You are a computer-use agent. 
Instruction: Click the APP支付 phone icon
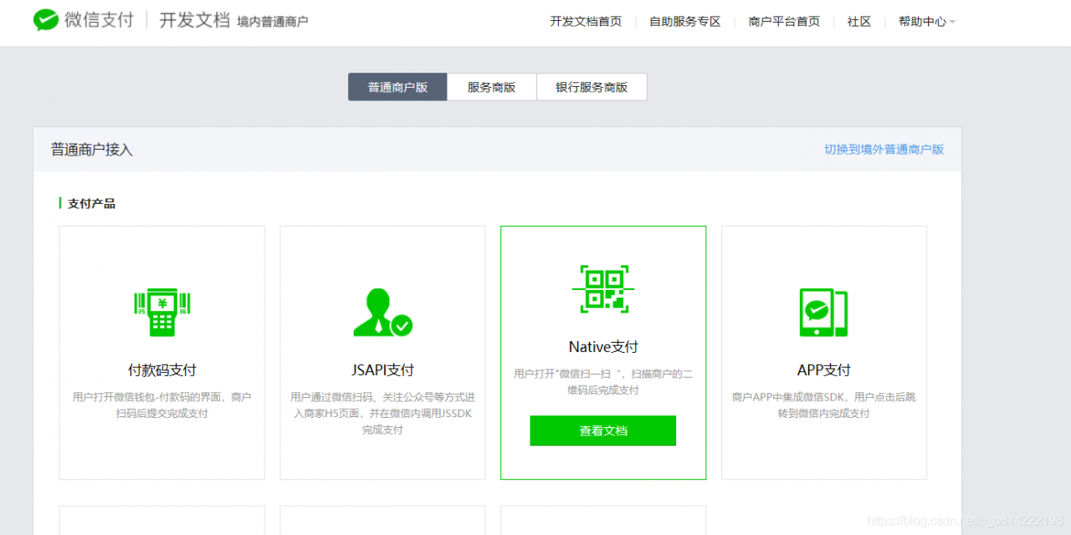coord(823,312)
